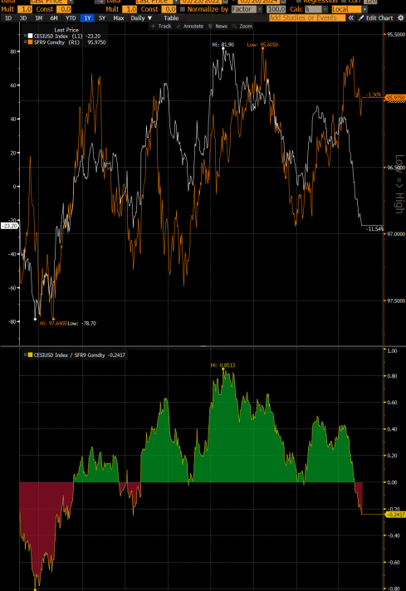The width and height of the screenshot is (406, 591).
Task: Click the Edit Chart button
Action: (376, 17)
